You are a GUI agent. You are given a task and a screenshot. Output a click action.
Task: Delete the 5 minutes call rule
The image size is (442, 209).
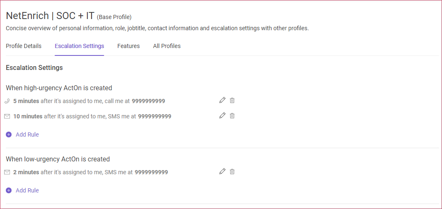(x=232, y=100)
